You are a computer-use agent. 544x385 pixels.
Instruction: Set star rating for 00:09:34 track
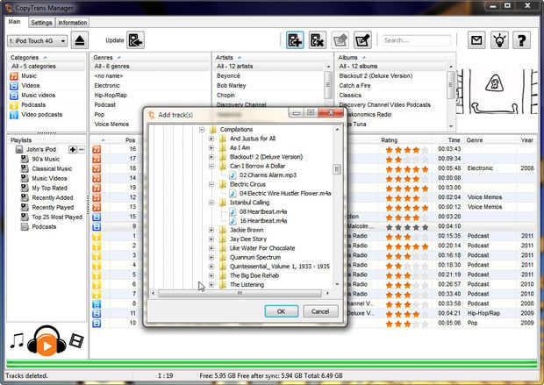407,160
